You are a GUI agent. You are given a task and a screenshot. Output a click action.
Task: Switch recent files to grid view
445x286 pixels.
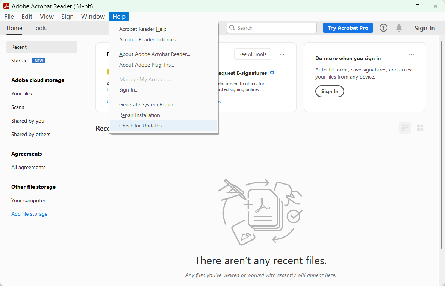click(420, 128)
